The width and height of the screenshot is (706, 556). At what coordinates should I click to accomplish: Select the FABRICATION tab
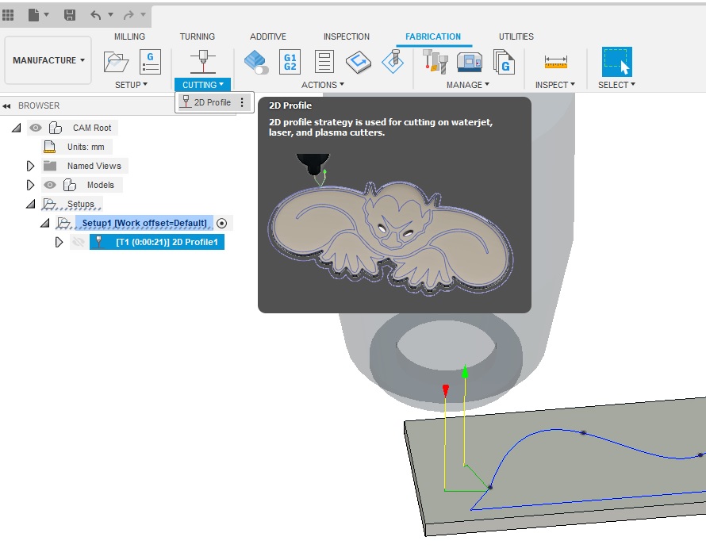click(x=433, y=36)
